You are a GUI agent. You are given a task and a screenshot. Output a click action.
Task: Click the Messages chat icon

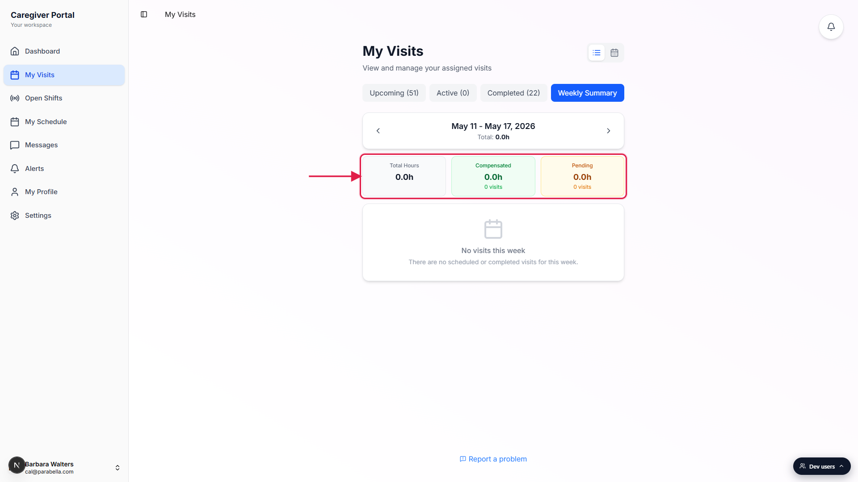tap(15, 145)
